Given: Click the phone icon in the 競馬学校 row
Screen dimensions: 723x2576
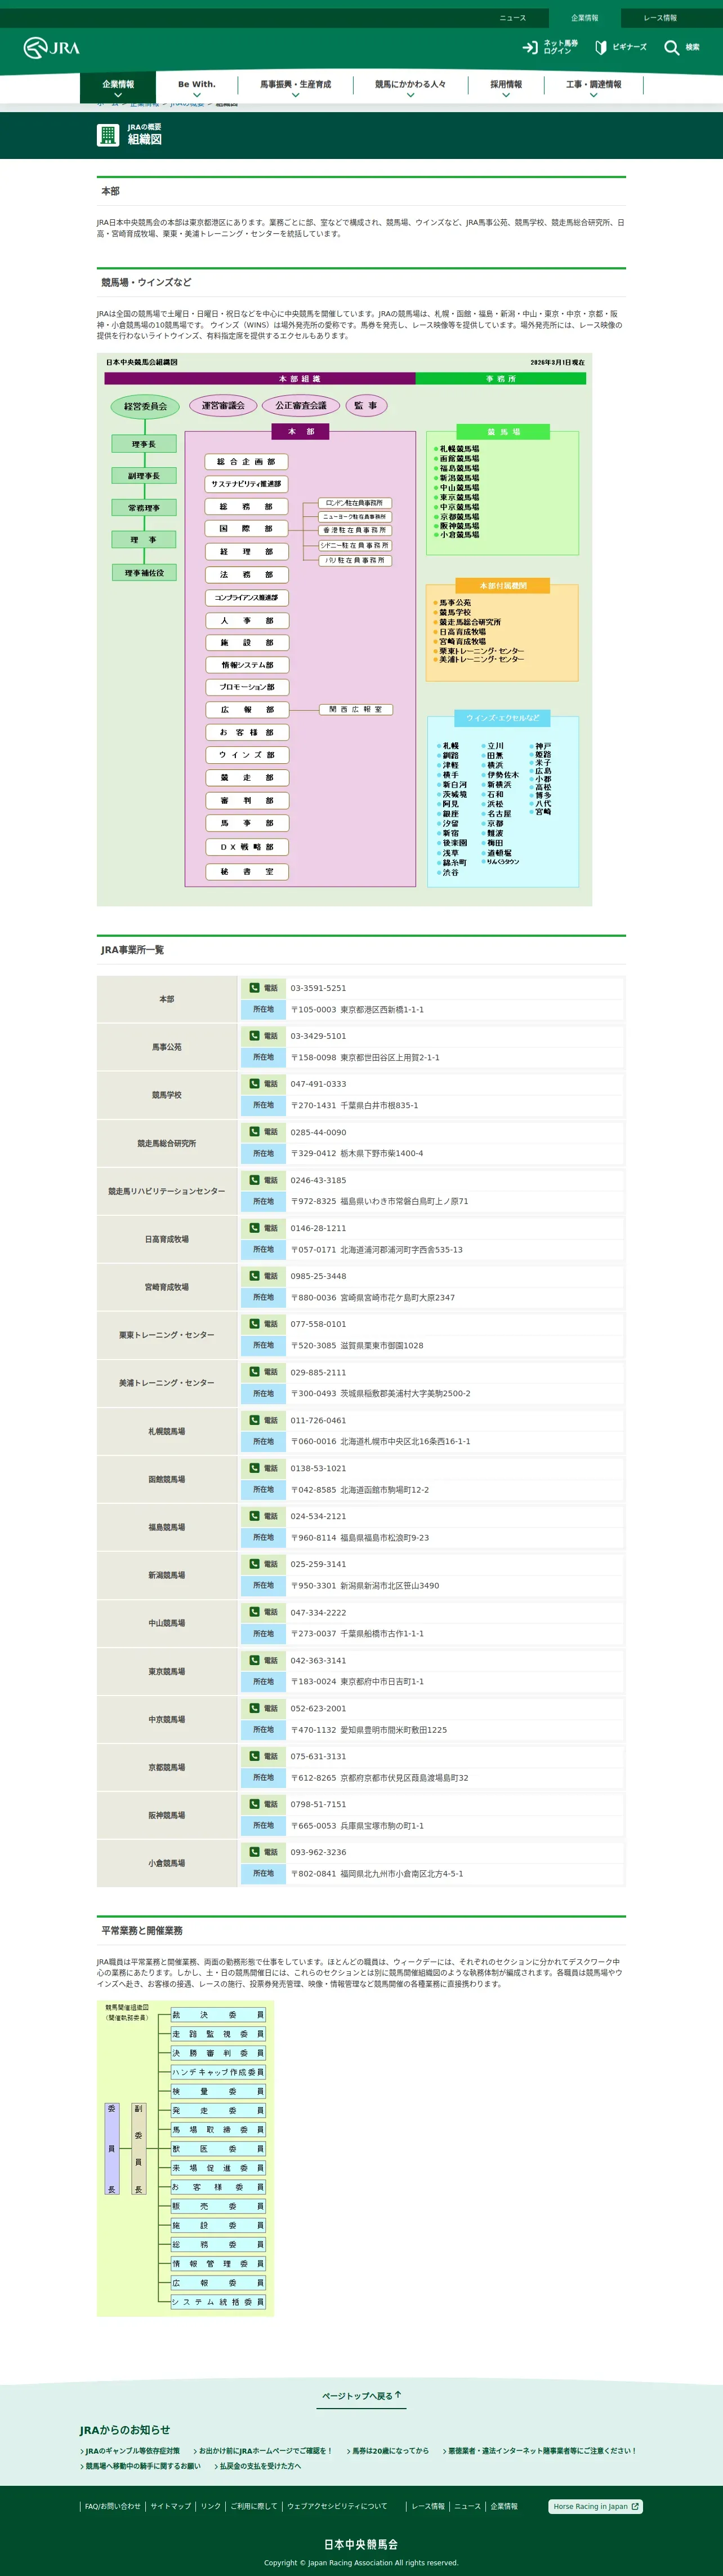Looking at the screenshot, I should point(255,1084).
